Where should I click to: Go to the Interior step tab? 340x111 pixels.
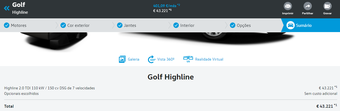187,25
